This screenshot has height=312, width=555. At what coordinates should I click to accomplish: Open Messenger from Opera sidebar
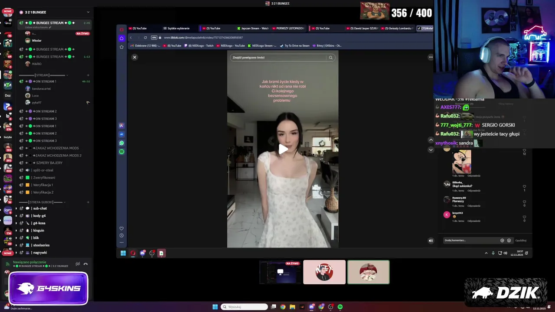tap(121, 134)
